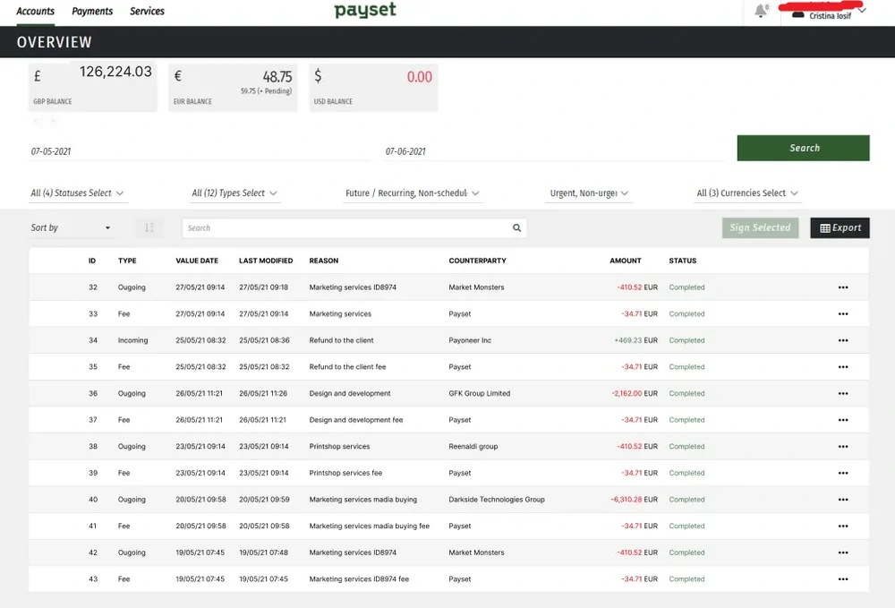Screen dimensions: 895x608
Task: Select Darkside Technologies Group cell
Action: click(x=497, y=500)
